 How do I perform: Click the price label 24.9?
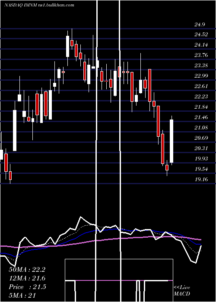coord(200,25)
